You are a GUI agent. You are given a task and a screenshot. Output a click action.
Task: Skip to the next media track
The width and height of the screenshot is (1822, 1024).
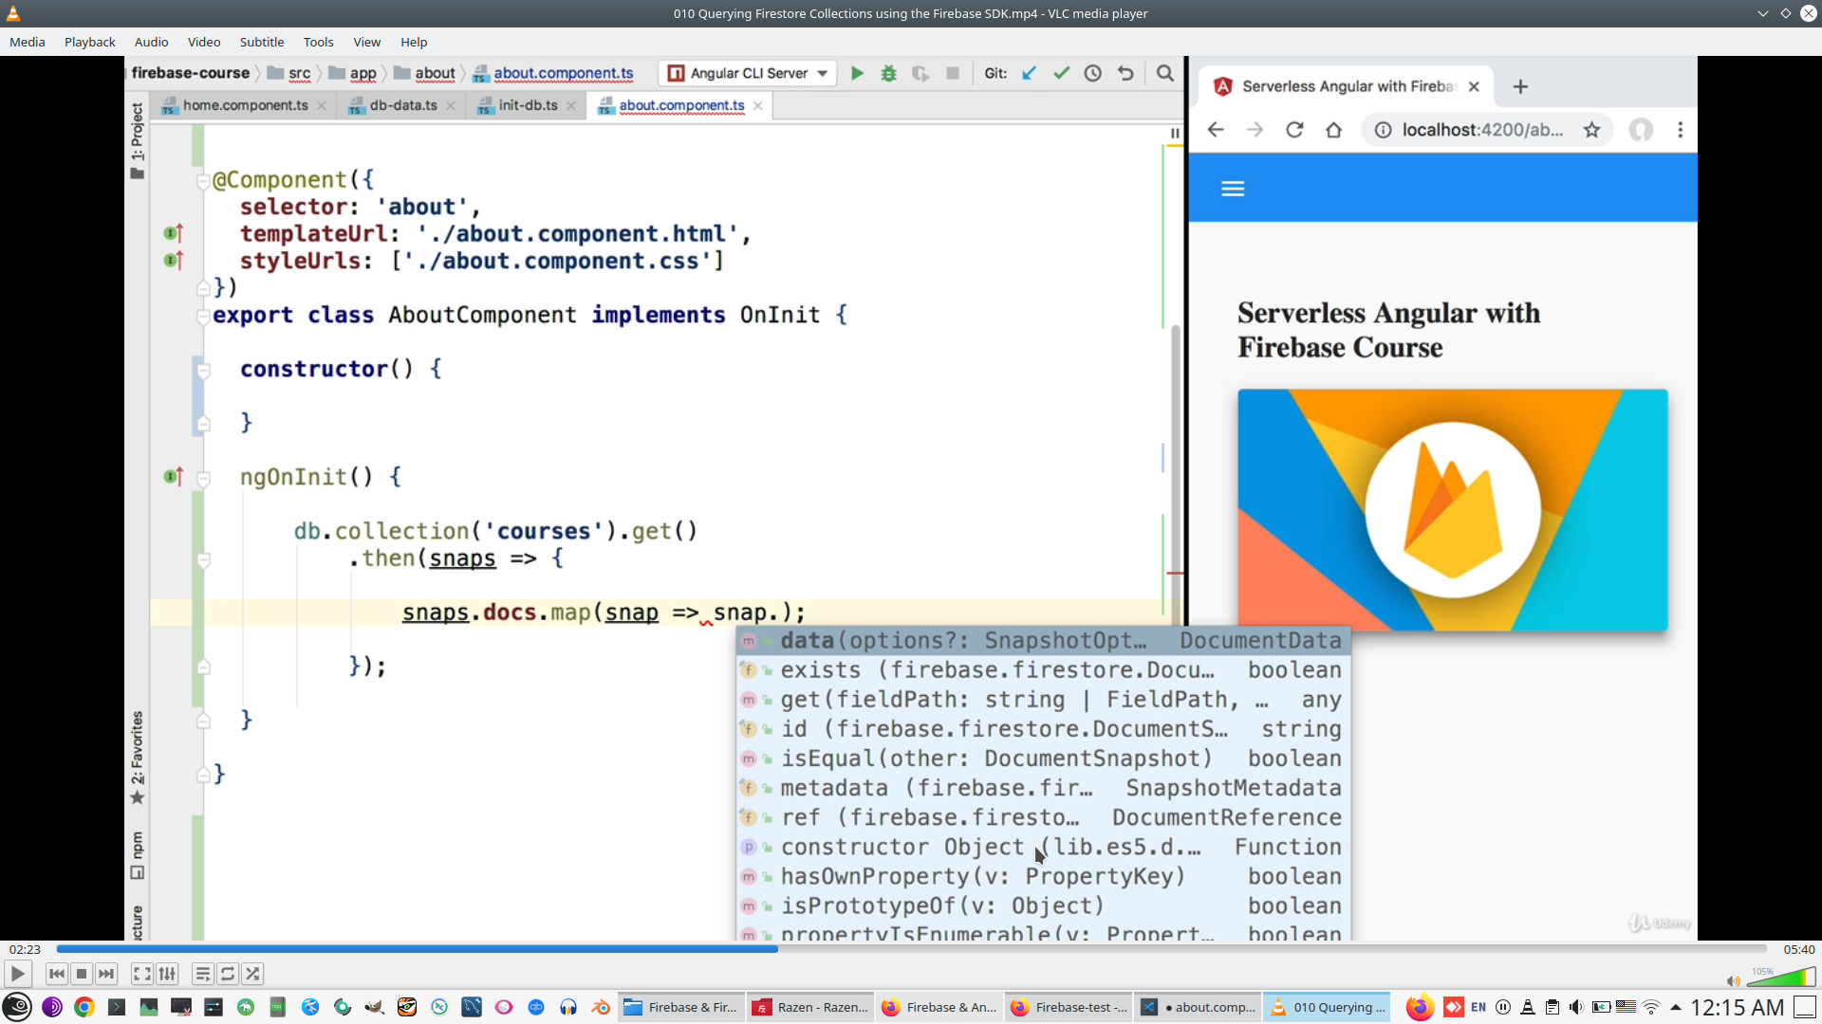pos(106,974)
